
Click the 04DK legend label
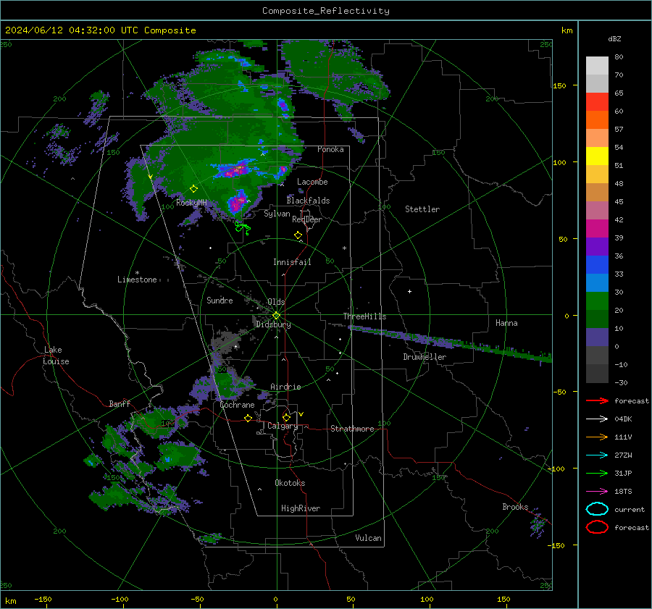623,419
